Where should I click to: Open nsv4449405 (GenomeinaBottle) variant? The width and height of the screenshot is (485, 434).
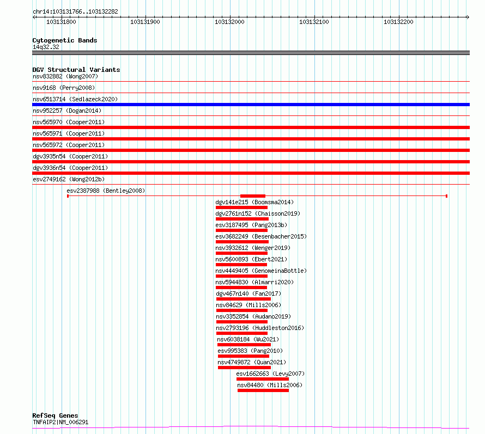point(261,271)
